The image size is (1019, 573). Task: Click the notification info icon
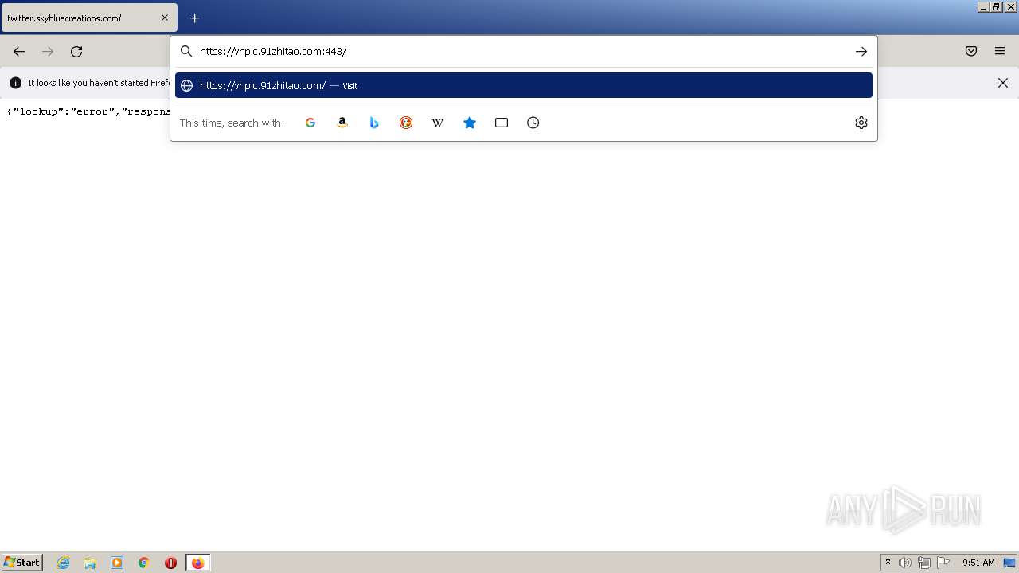15,83
